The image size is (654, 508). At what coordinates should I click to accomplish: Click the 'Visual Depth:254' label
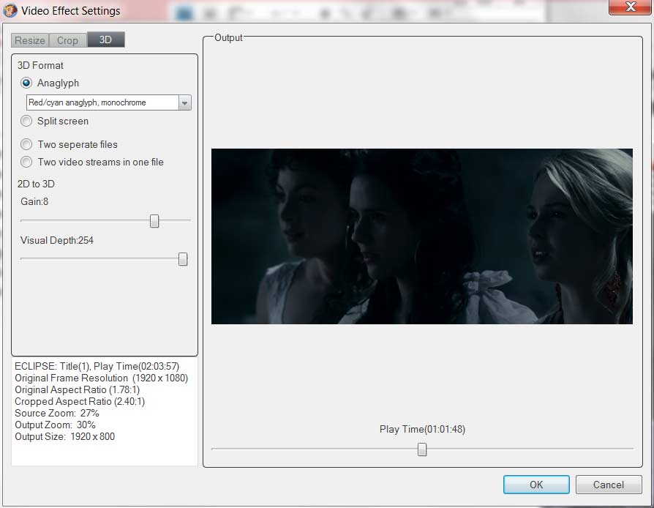57,240
